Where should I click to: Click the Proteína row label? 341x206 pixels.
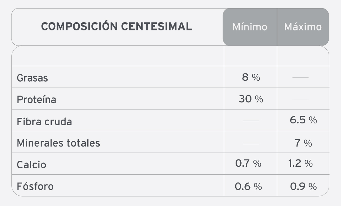pyautogui.click(x=37, y=100)
